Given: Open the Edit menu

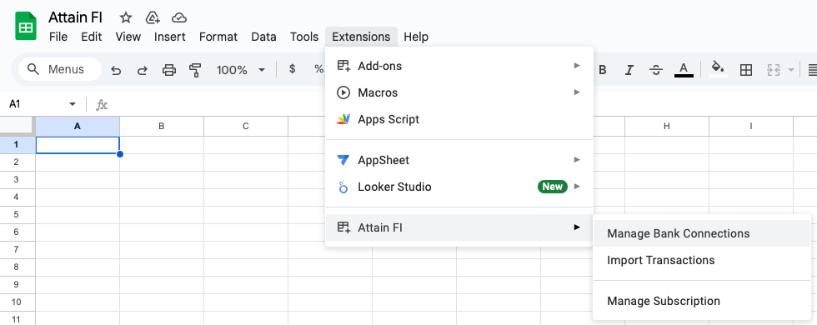Looking at the screenshot, I should click(91, 37).
